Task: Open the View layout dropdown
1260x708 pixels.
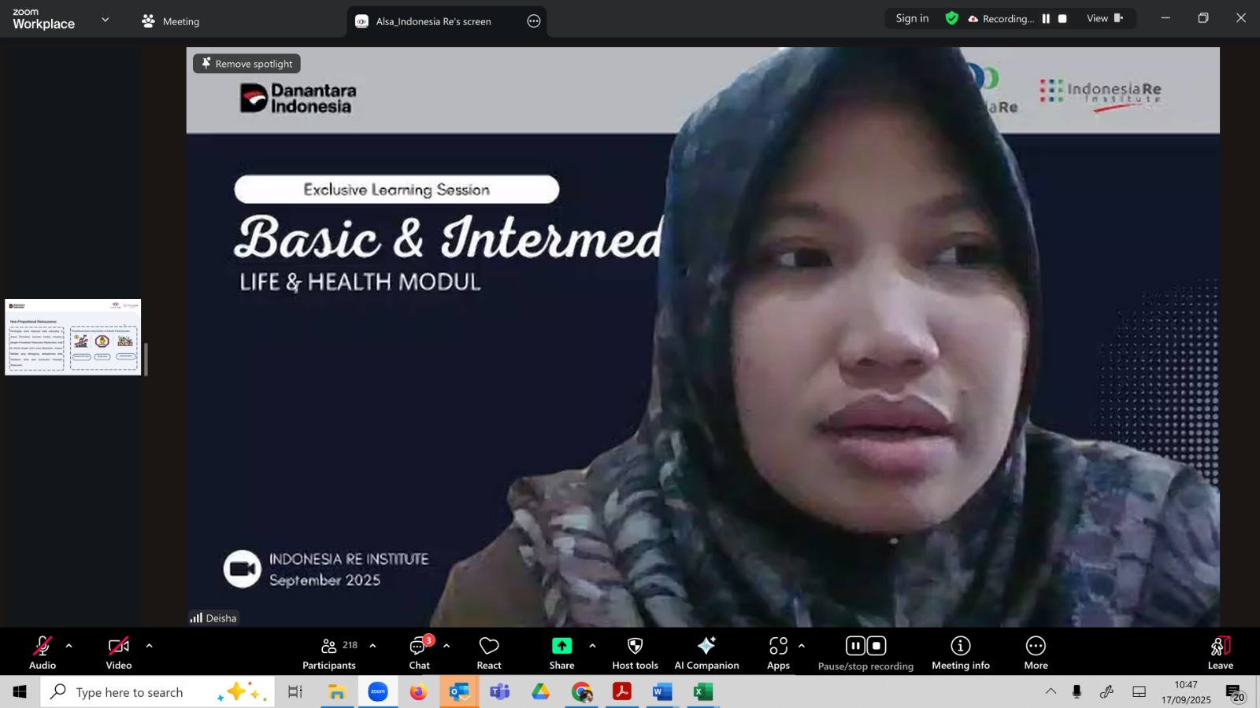Action: click(1104, 19)
